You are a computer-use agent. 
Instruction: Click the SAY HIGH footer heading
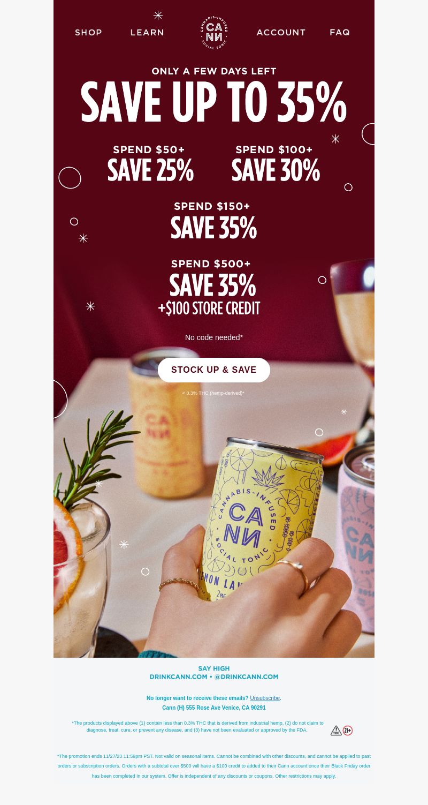(x=214, y=668)
